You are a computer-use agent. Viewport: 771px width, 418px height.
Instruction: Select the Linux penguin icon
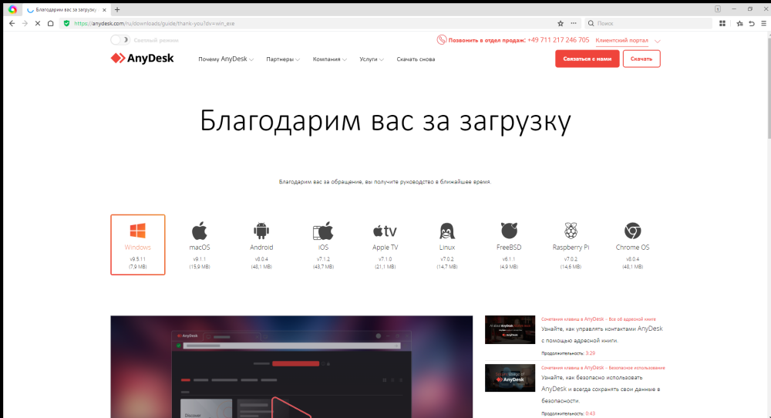click(x=447, y=231)
